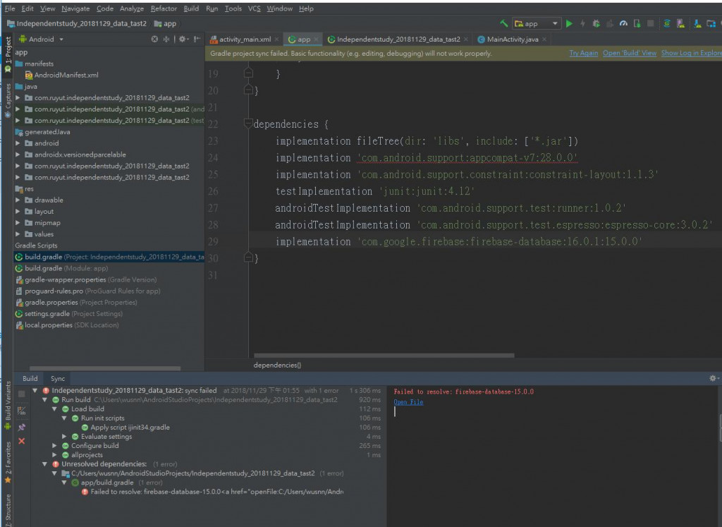Open the Android Profiler gauge icon

tap(623, 23)
